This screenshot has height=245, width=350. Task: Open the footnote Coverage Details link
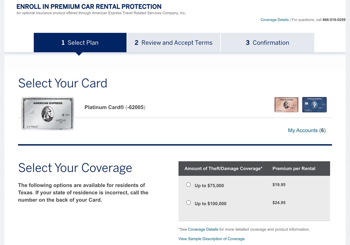203,229
